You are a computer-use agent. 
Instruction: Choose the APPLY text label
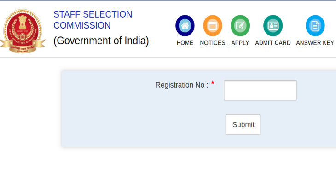click(x=240, y=43)
